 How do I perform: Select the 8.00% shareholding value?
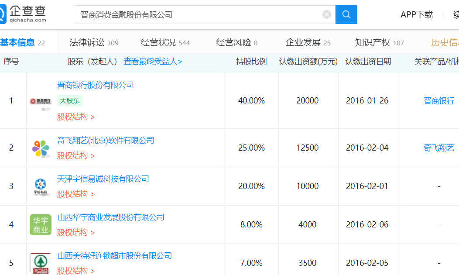[x=251, y=225]
